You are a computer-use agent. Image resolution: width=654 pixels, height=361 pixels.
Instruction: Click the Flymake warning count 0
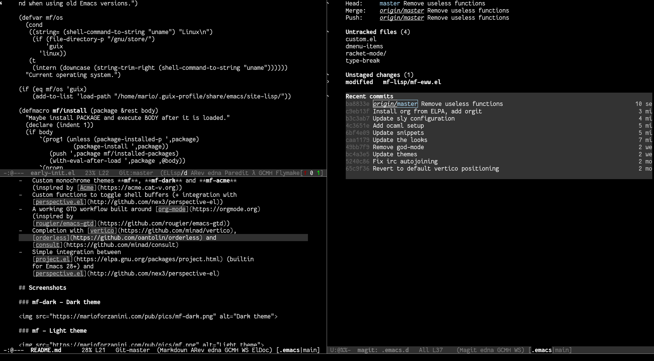(x=311, y=173)
